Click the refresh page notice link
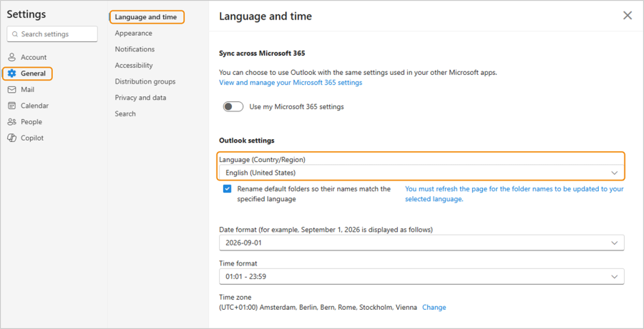644x329 pixels. [x=514, y=194]
